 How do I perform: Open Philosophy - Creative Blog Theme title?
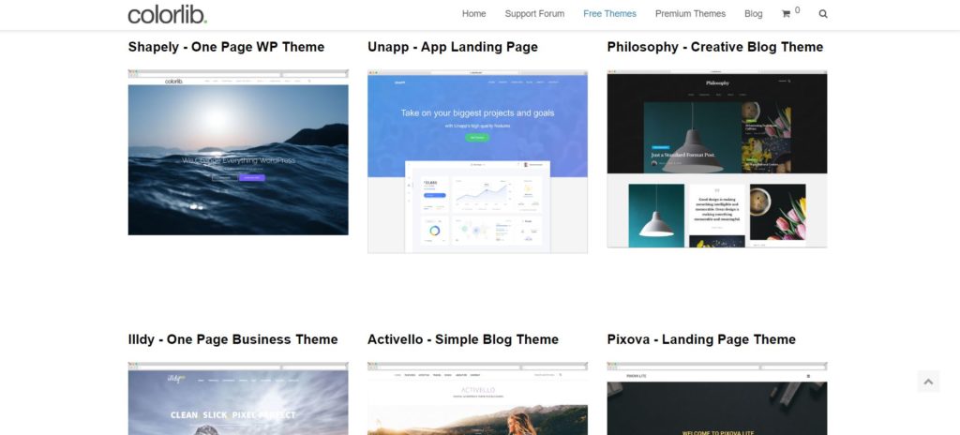(715, 47)
